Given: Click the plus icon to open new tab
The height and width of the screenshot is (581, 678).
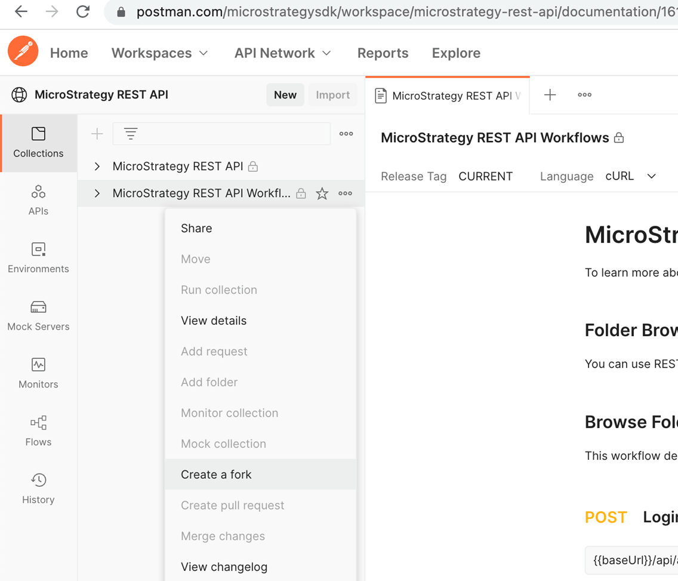Looking at the screenshot, I should point(550,95).
